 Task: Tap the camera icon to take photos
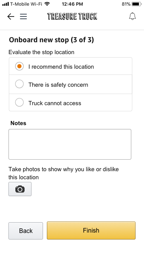coord(20,189)
